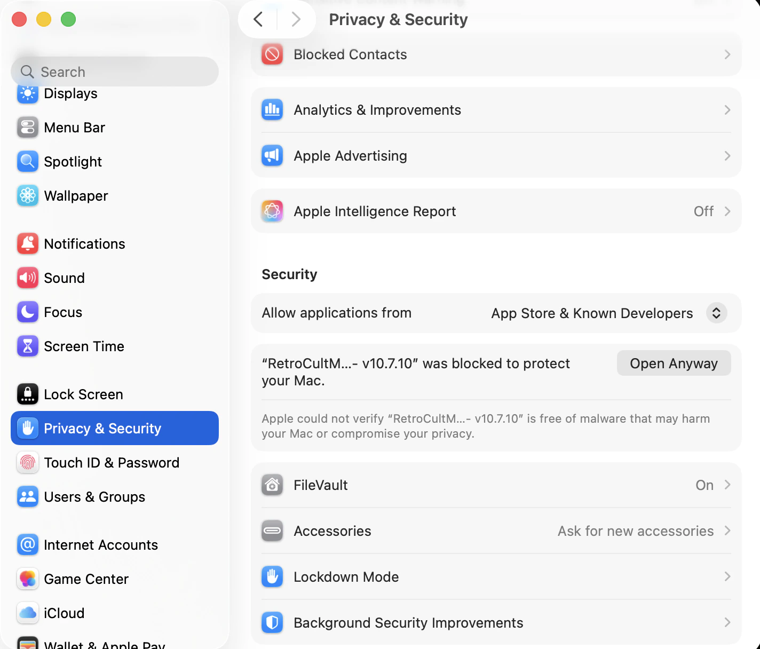Image resolution: width=760 pixels, height=649 pixels.
Task: Click the Users & Groups people icon
Action: click(x=28, y=497)
